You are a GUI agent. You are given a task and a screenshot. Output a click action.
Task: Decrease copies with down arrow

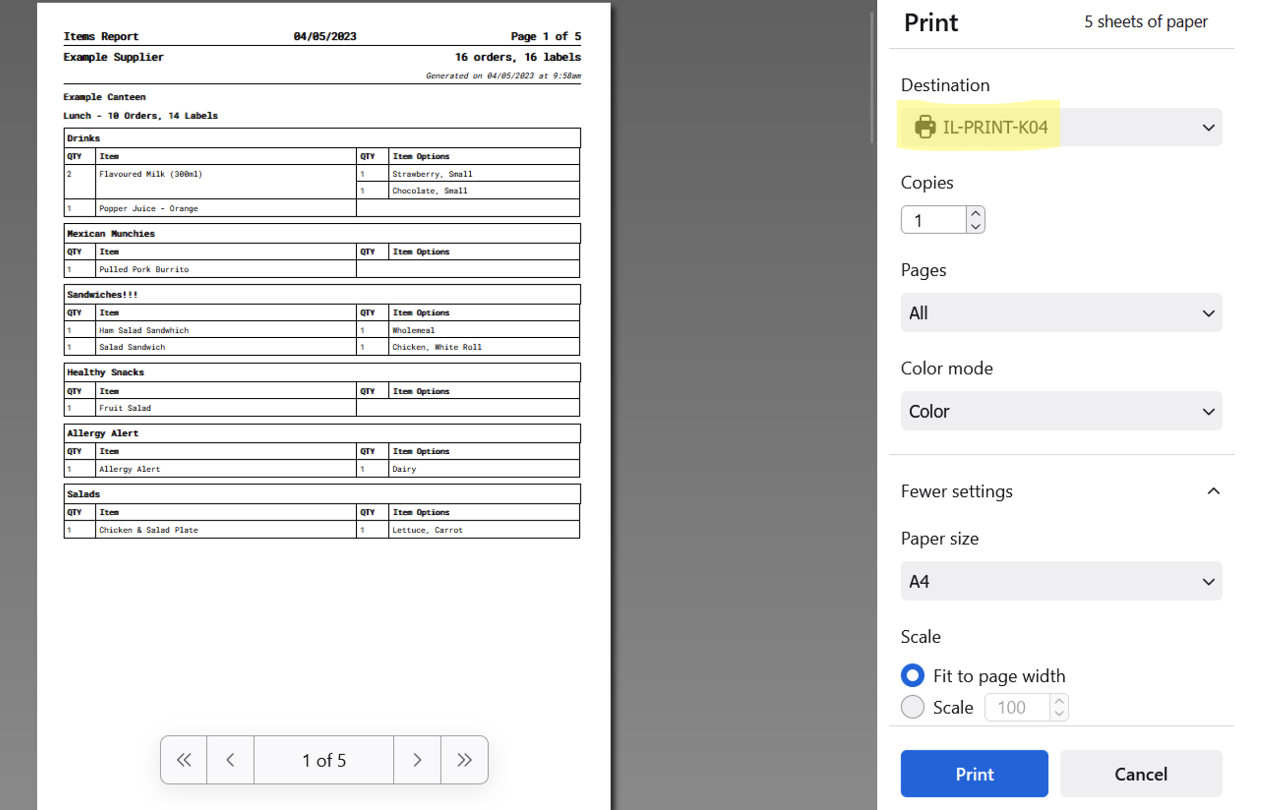pyautogui.click(x=975, y=226)
